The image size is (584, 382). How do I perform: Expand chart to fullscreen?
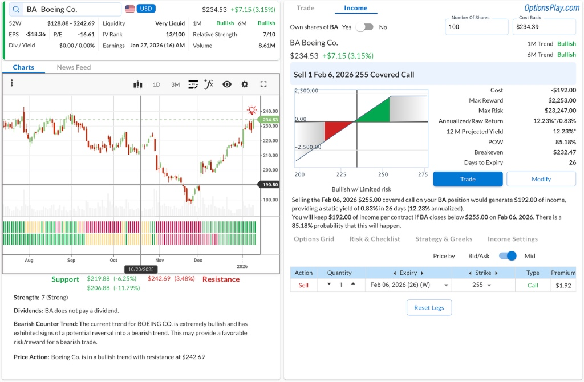(263, 84)
